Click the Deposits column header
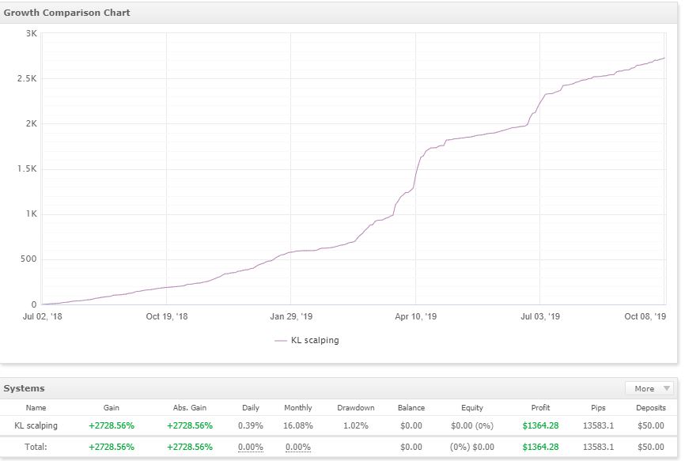The image size is (685, 461). pos(650,408)
